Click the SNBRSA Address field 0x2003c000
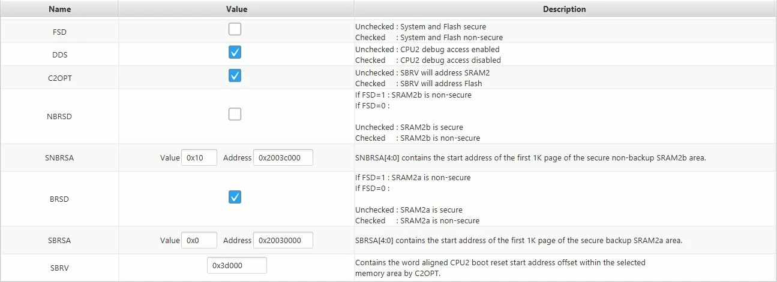777x282 pixels. point(283,158)
